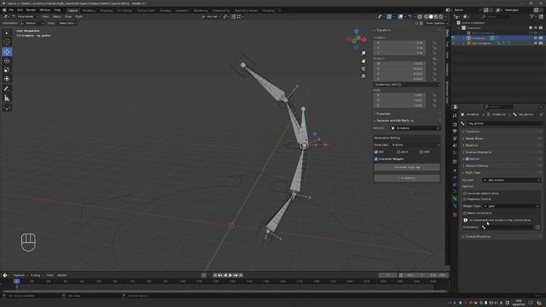Expand the Inverse Kinematics panel
The width and height of the screenshot is (546, 307).
[x=478, y=153]
